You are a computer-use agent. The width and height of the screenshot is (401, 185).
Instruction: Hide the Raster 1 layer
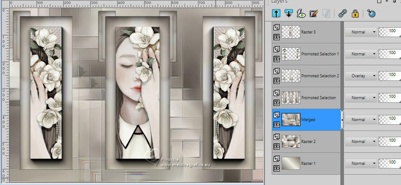tap(277, 168)
